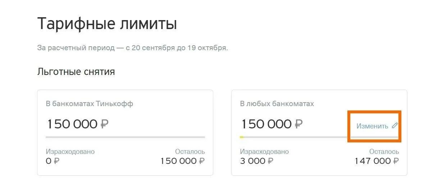The height and width of the screenshot is (189, 424).
Task: Click the 150 000 ₽ any-ATM limit
Action: pyautogui.click(x=272, y=124)
